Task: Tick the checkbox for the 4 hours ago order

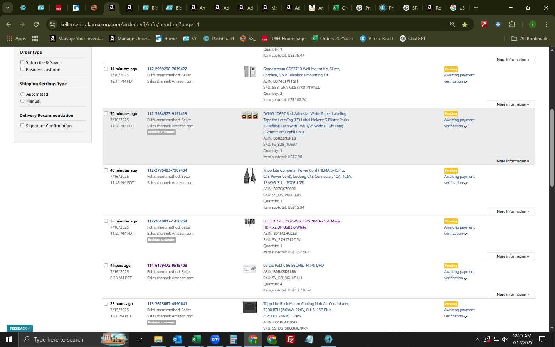Action: click(106, 266)
